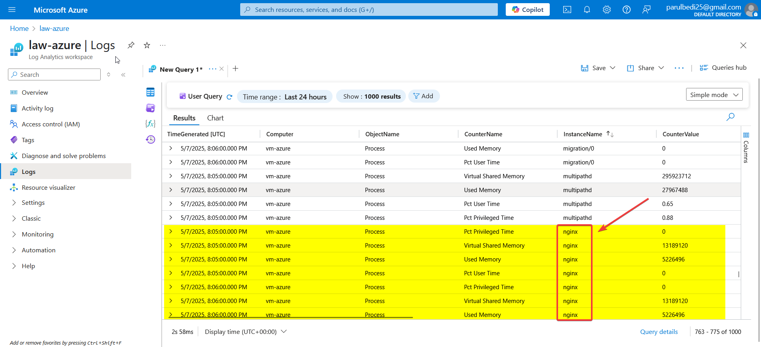The width and height of the screenshot is (761, 347).
Task: Open Cloud Shell from the top bar
Action: [567, 10]
